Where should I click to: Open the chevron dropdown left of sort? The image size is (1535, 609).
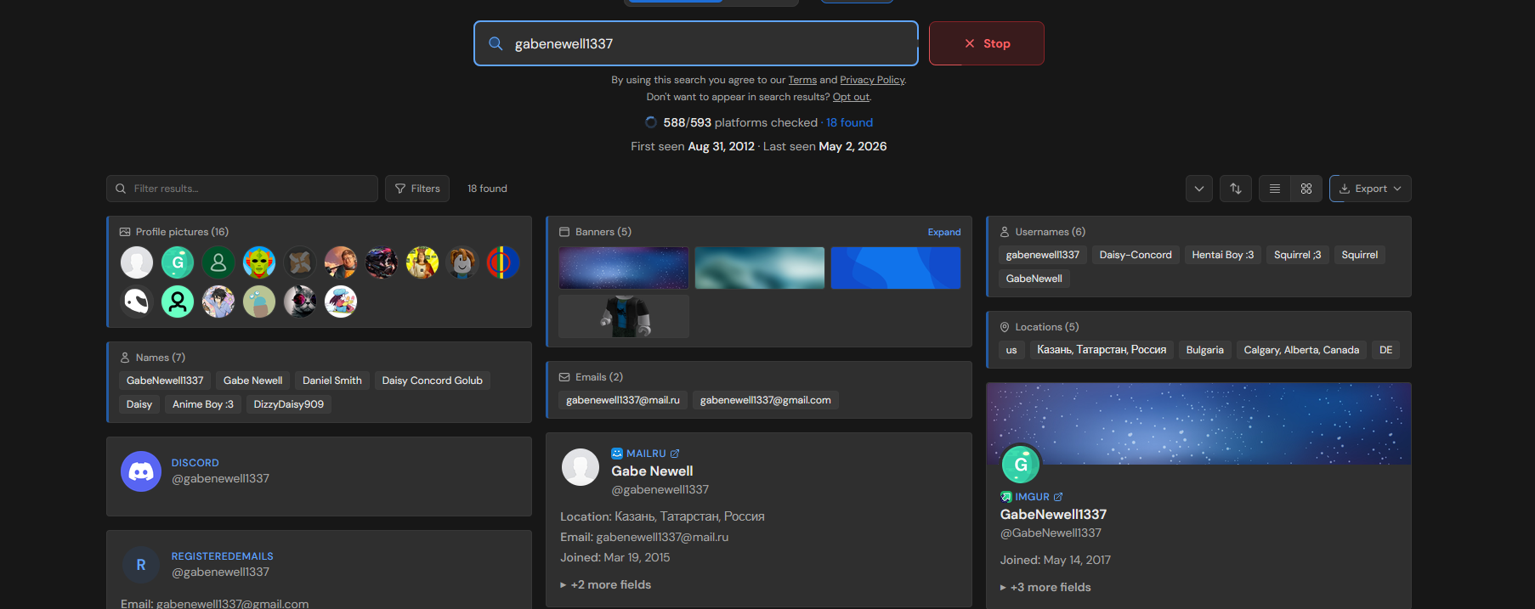[1199, 189]
